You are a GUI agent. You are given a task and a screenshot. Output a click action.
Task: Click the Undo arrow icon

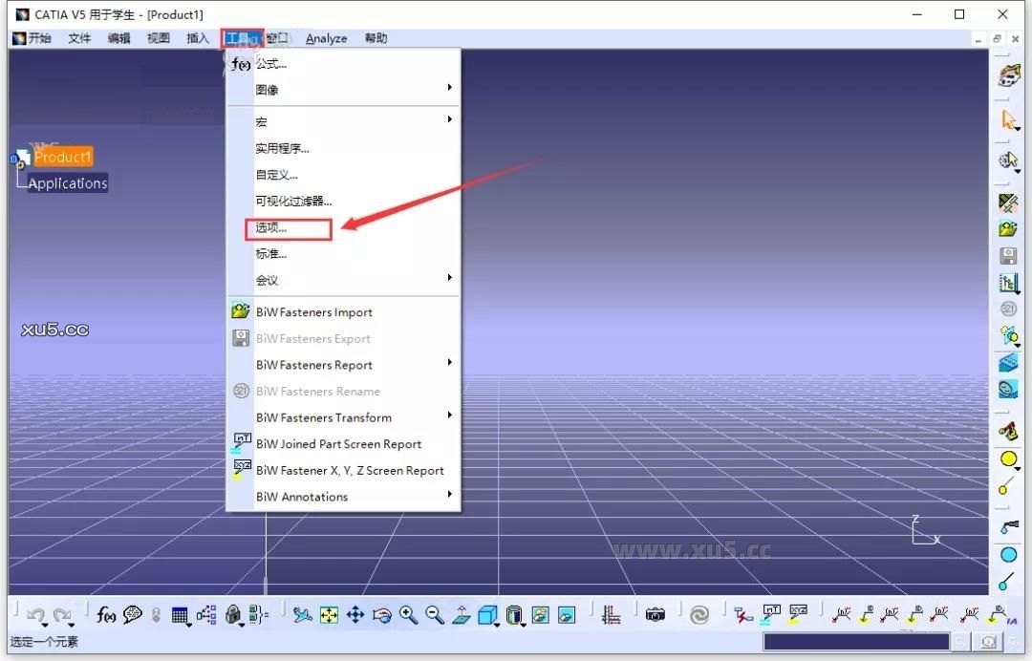coord(38,614)
